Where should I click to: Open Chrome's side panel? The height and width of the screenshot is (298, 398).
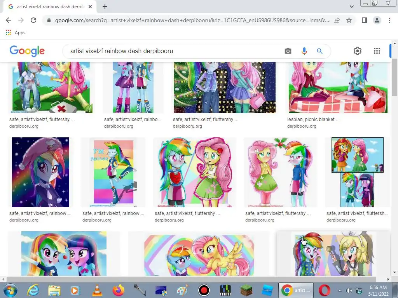click(365, 20)
